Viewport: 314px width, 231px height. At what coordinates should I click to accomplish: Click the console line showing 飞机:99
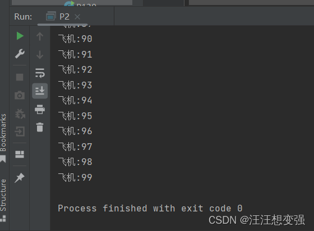[x=75, y=177]
